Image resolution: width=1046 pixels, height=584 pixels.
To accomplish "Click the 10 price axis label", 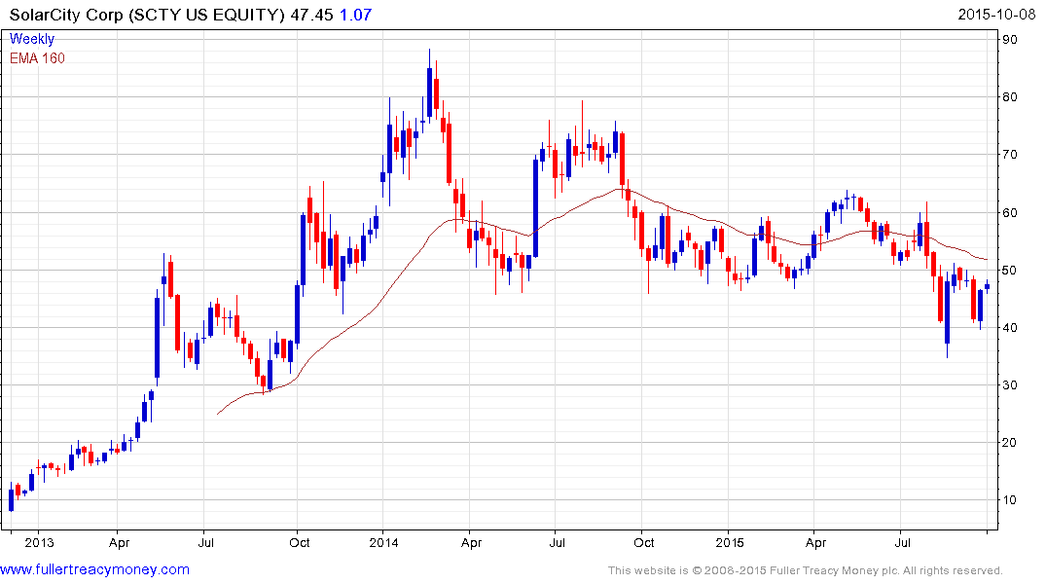I will (1010, 500).
